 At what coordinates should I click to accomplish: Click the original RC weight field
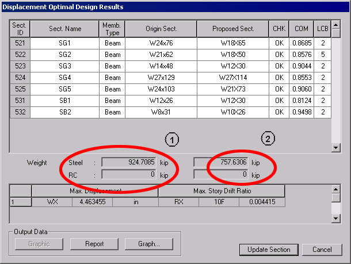pyautogui.click(x=129, y=174)
